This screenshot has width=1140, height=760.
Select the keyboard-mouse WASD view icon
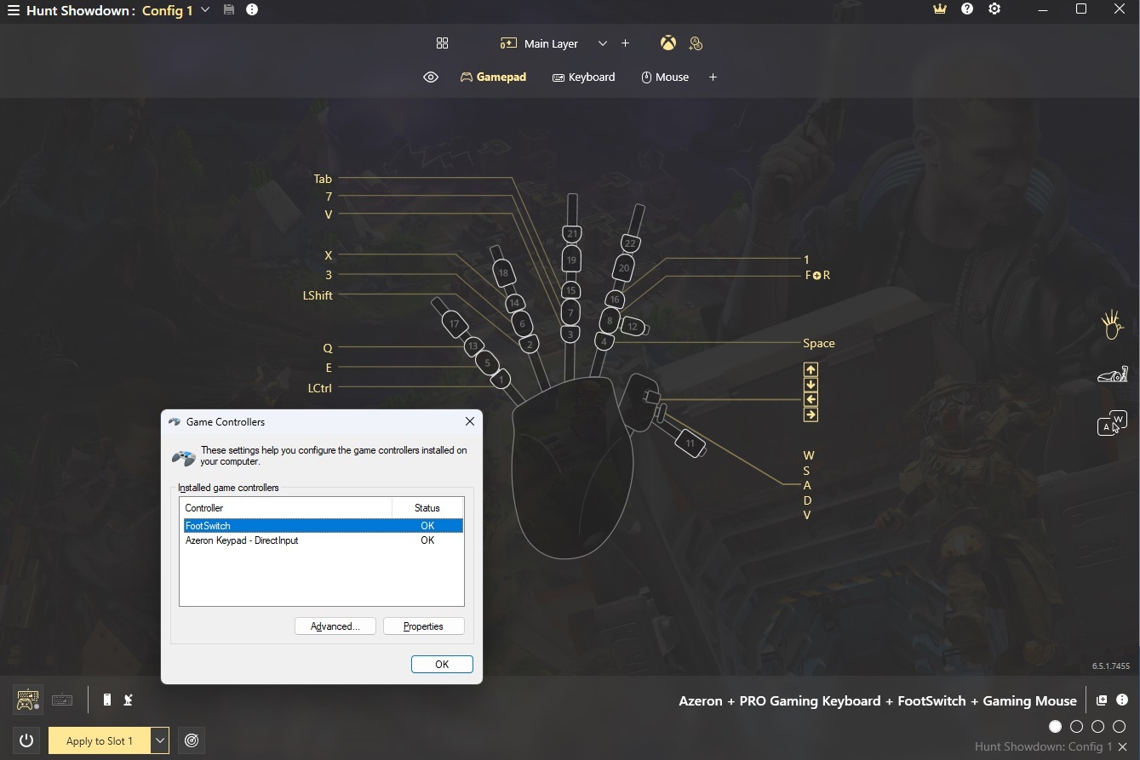click(x=1112, y=423)
